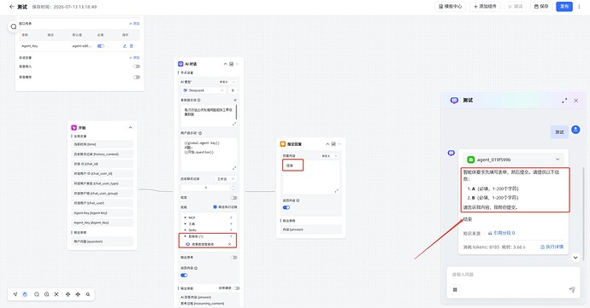Select the hand pan tool
Image resolution: width=590 pixels, height=308 pixels.
point(25,294)
